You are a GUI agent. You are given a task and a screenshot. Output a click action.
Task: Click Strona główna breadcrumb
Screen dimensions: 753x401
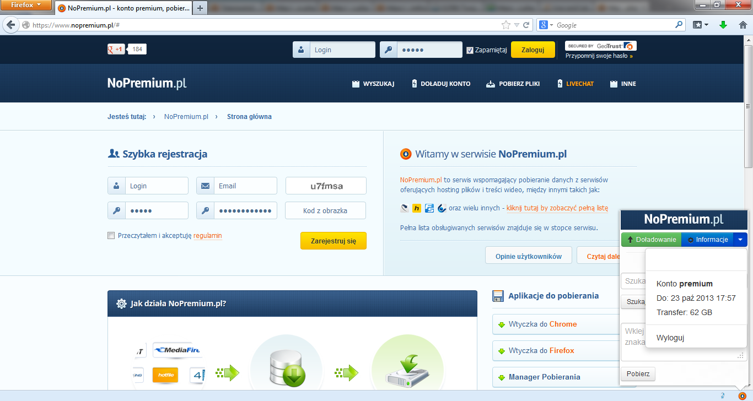[249, 117]
